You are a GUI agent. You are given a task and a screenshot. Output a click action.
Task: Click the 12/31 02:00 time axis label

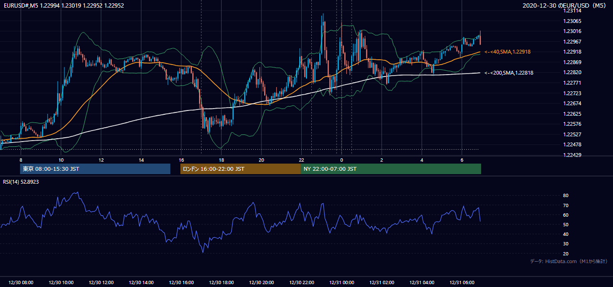point(381,283)
